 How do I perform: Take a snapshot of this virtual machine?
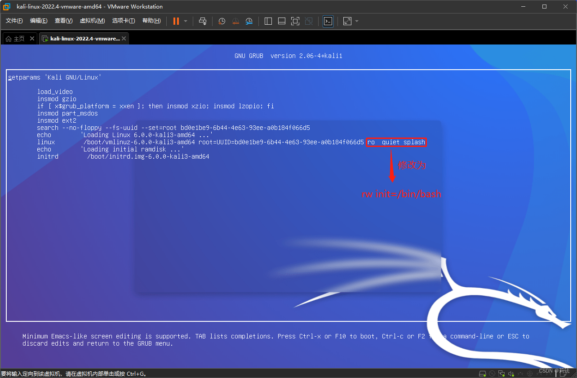click(x=222, y=21)
